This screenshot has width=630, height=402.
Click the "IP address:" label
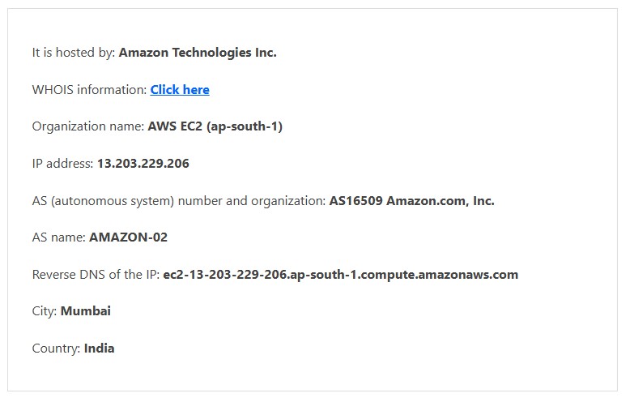(63, 164)
